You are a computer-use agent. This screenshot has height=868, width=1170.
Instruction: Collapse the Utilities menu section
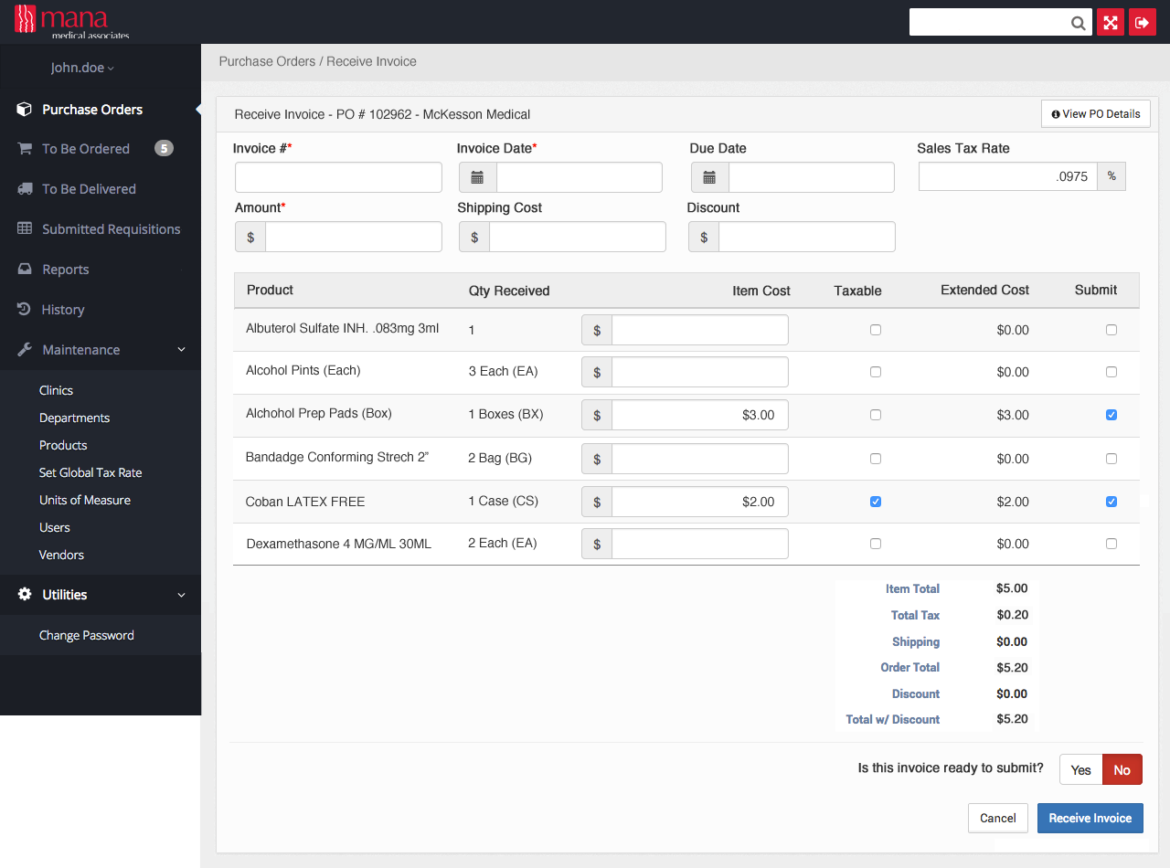coord(180,595)
